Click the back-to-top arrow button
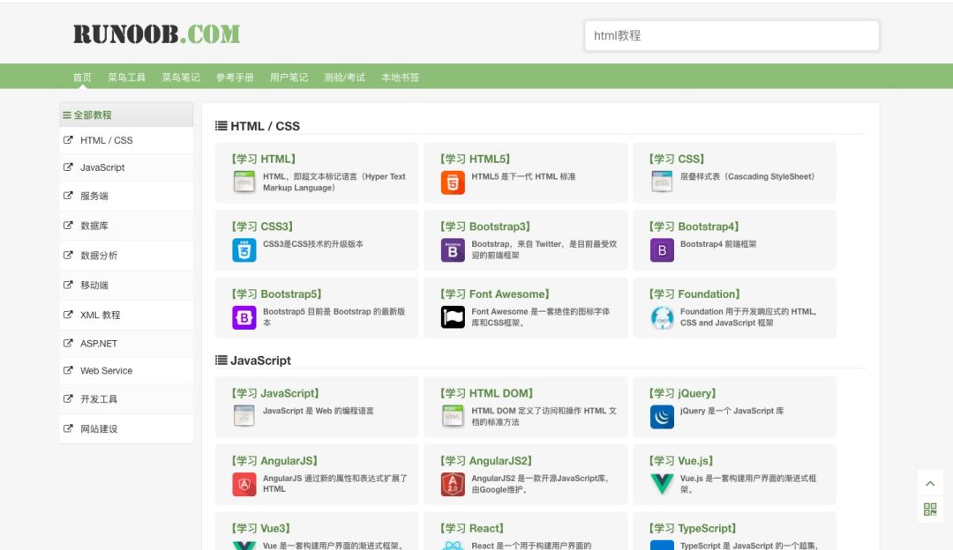Viewport: 953px width, 550px height. click(930, 483)
